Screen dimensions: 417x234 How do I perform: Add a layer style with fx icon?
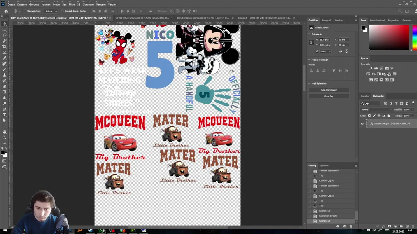tap(383, 226)
